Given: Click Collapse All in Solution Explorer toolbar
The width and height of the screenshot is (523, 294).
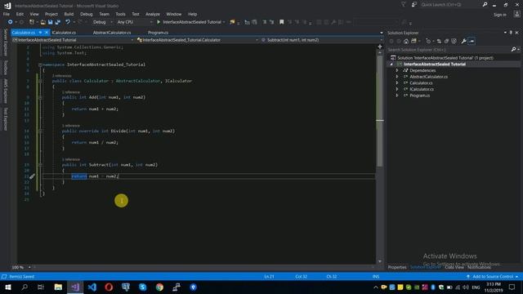Looking at the screenshot, I should (x=447, y=42).
